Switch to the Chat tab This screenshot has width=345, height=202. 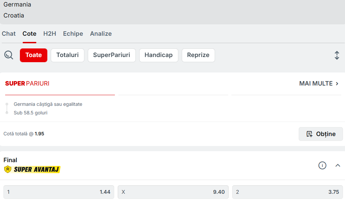tap(9, 34)
